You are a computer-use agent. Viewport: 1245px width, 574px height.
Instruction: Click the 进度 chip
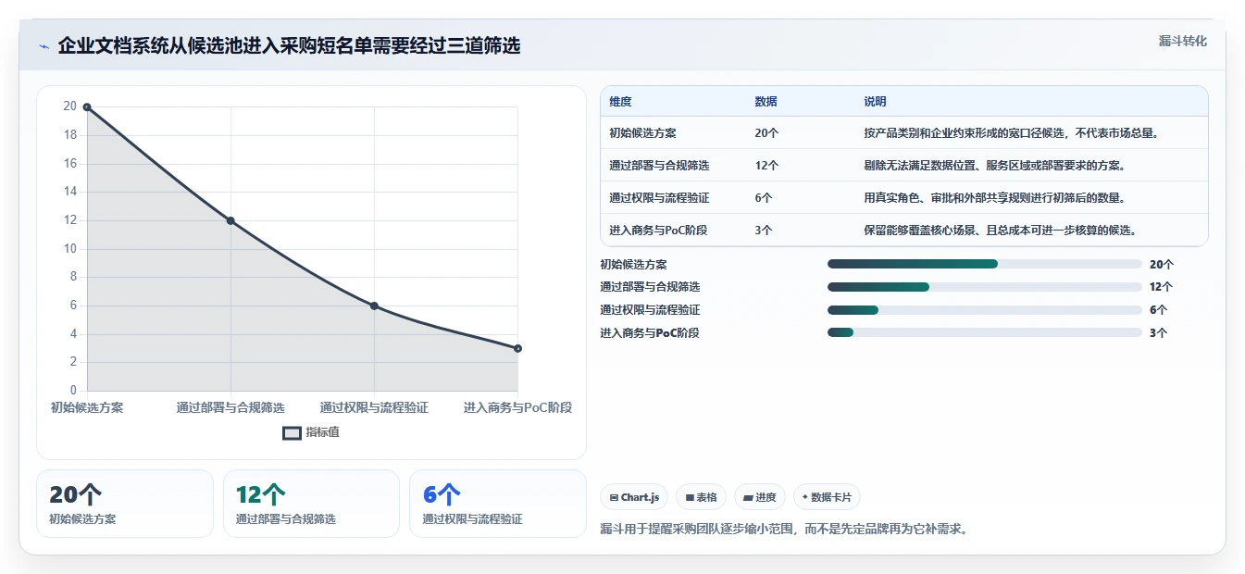pos(760,497)
